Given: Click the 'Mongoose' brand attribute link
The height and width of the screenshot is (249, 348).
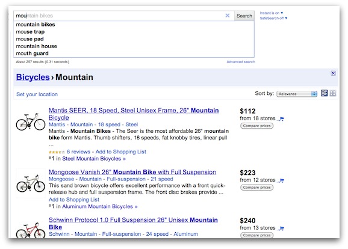Looking at the screenshot, I should point(61,179).
